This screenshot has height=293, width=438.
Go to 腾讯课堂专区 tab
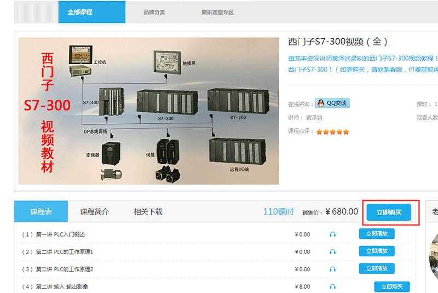point(217,12)
